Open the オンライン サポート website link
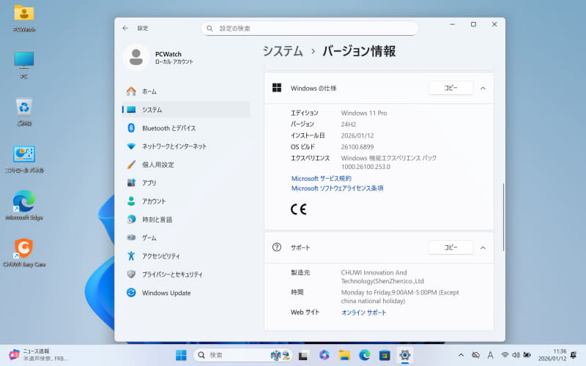 point(363,313)
